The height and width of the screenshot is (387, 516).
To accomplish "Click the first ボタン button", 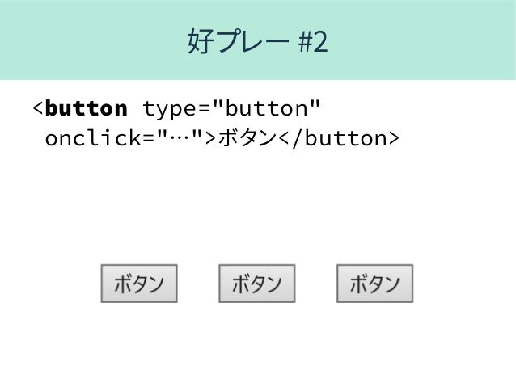I will point(139,284).
